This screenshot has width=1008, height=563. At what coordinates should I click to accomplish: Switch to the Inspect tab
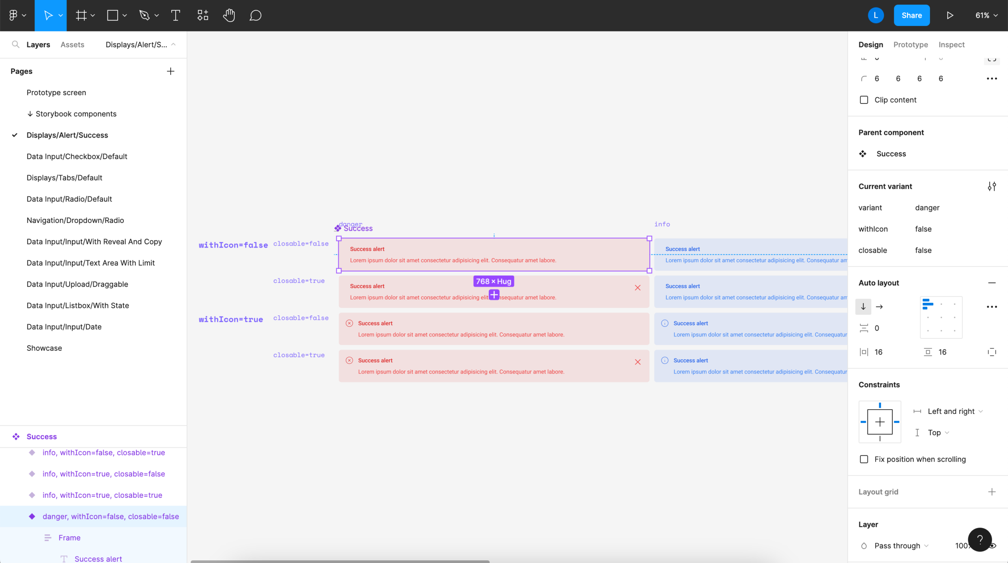pyautogui.click(x=951, y=45)
